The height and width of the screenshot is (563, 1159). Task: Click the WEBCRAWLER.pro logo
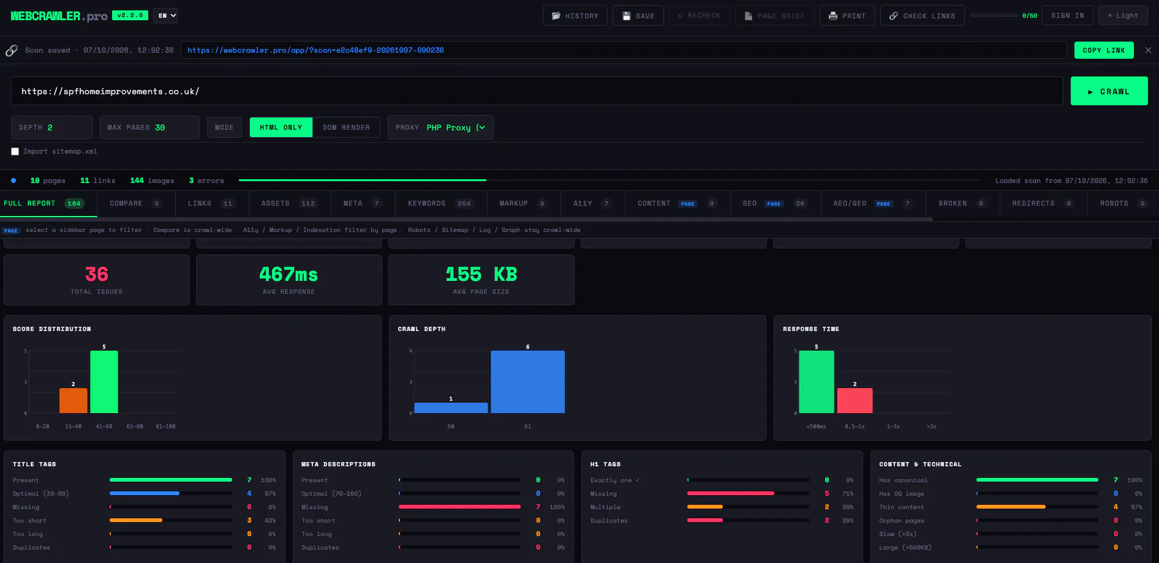pos(59,16)
